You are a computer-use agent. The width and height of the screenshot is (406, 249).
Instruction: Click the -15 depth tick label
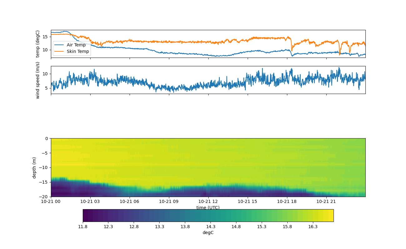(44, 182)
